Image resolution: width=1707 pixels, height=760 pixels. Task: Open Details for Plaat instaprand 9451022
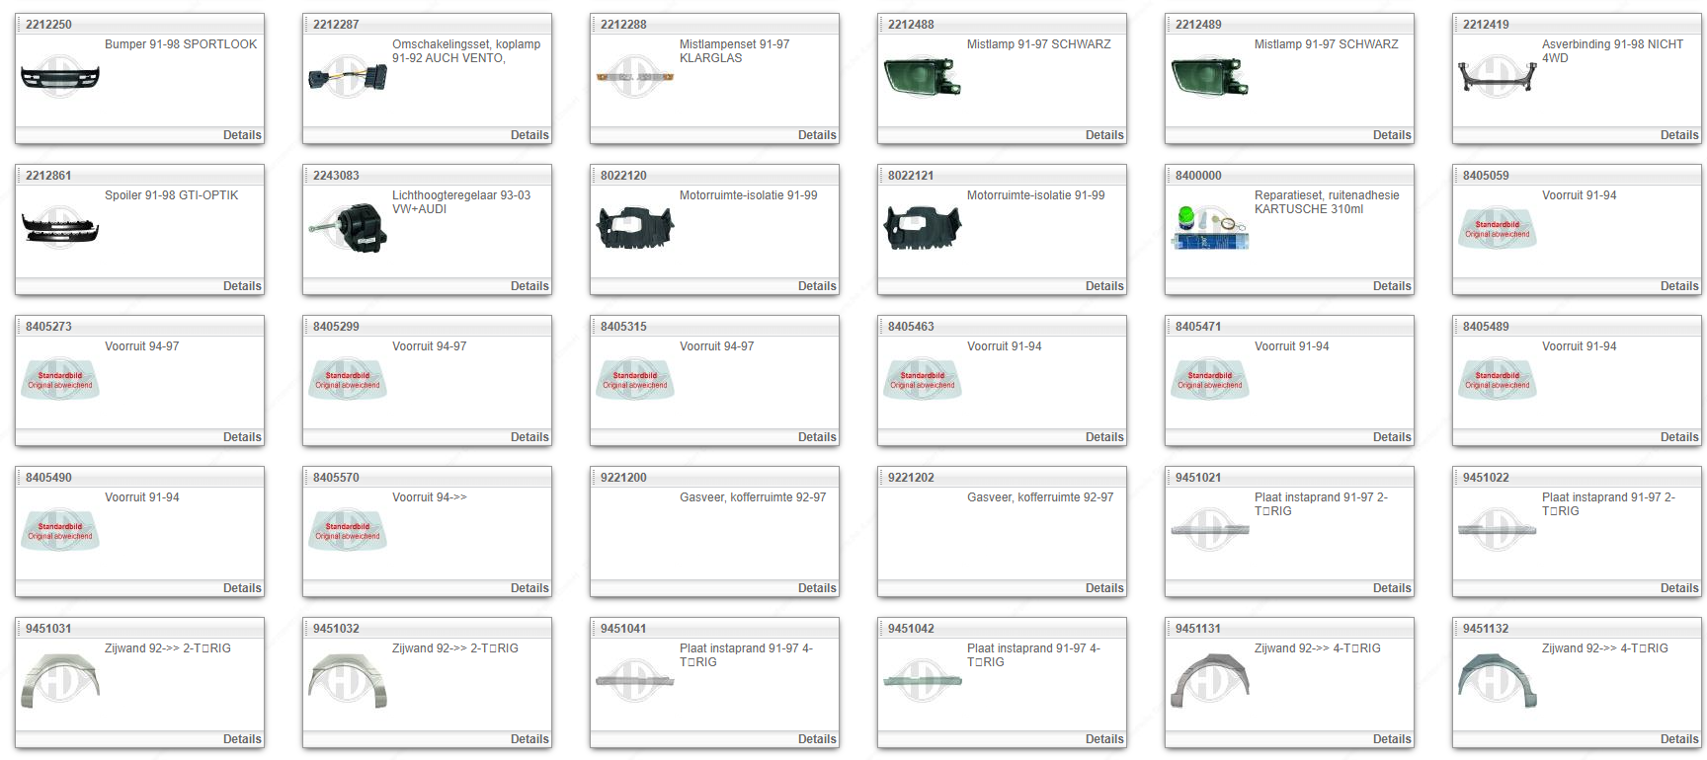1679,588
